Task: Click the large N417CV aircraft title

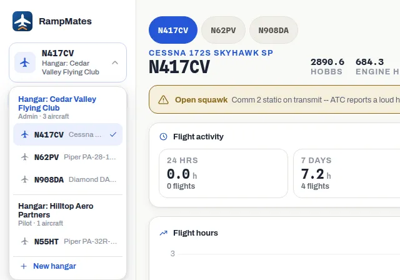Action: pyautogui.click(x=179, y=67)
